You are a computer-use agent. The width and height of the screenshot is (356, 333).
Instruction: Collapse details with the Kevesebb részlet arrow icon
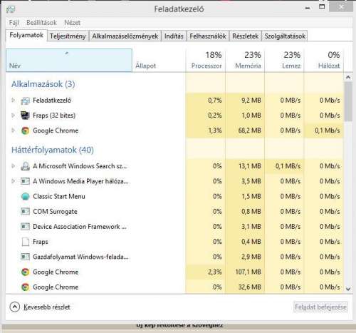coord(14,307)
